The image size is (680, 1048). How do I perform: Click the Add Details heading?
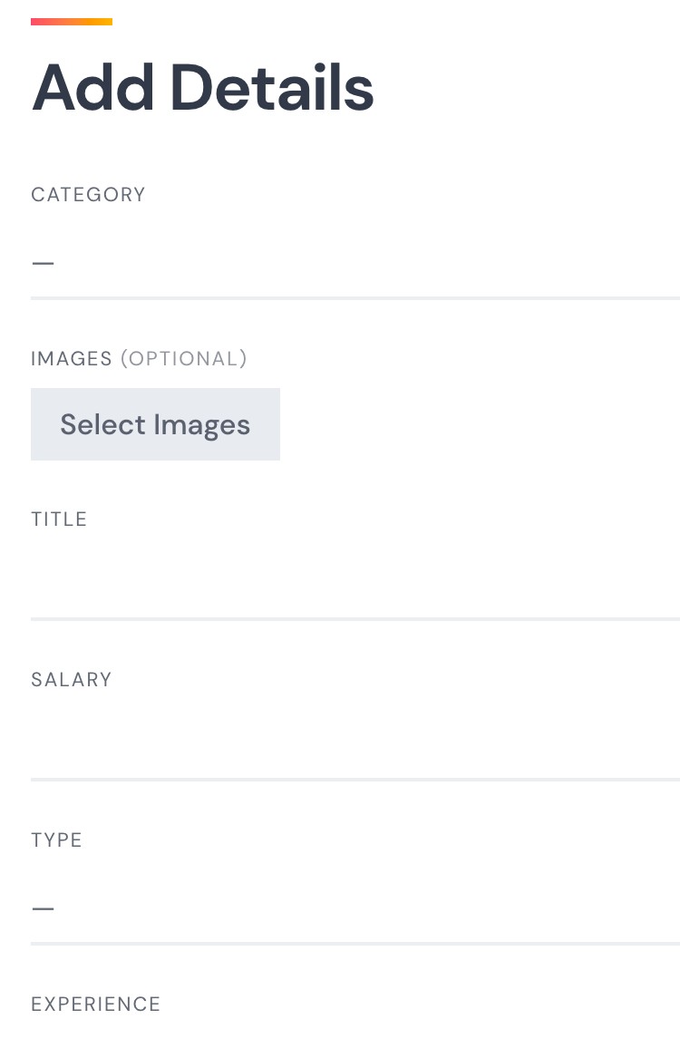coord(201,86)
